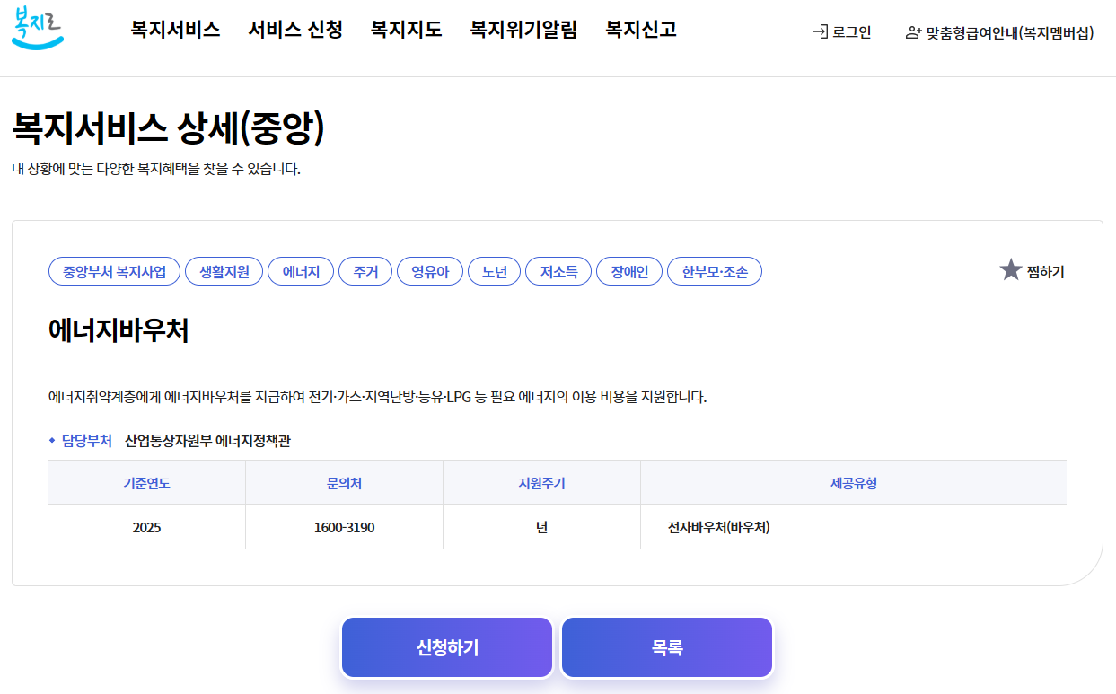The height and width of the screenshot is (694, 1116).
Task: Click the 생활지원 tag
Action: point(224,272)
